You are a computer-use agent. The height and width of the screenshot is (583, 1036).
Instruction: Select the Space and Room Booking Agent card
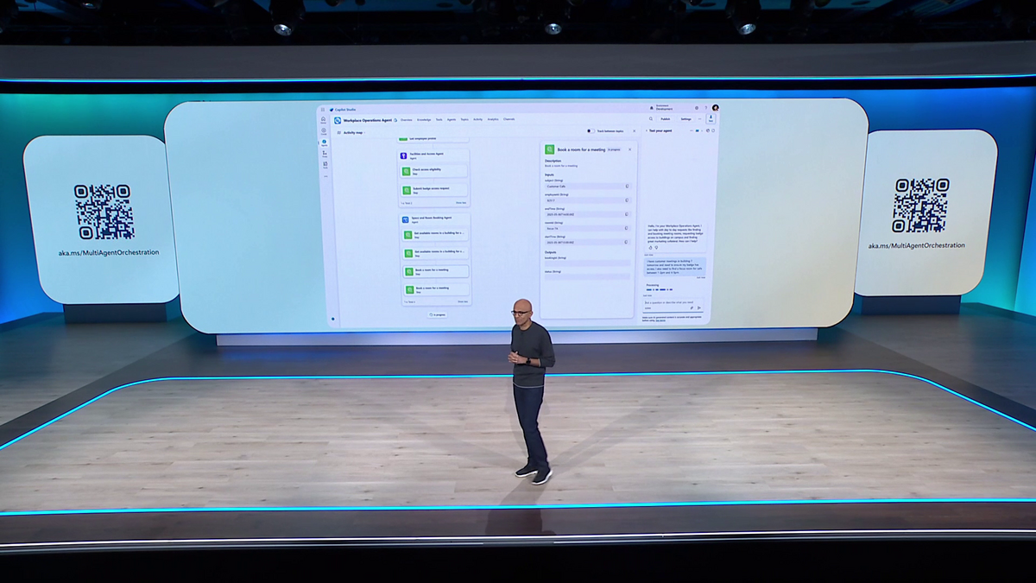pyautogui.click(x=436, y=219)
